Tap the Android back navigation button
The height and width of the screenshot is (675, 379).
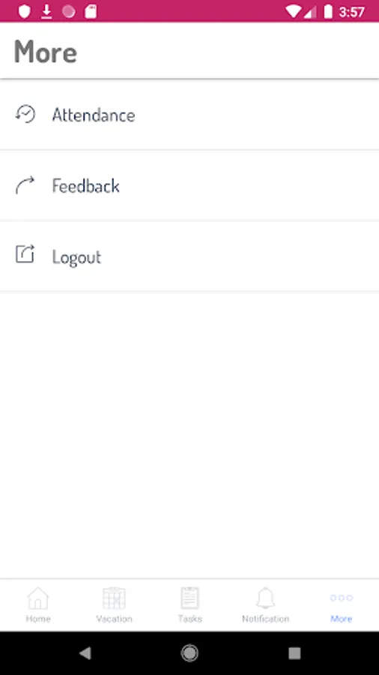85,653
